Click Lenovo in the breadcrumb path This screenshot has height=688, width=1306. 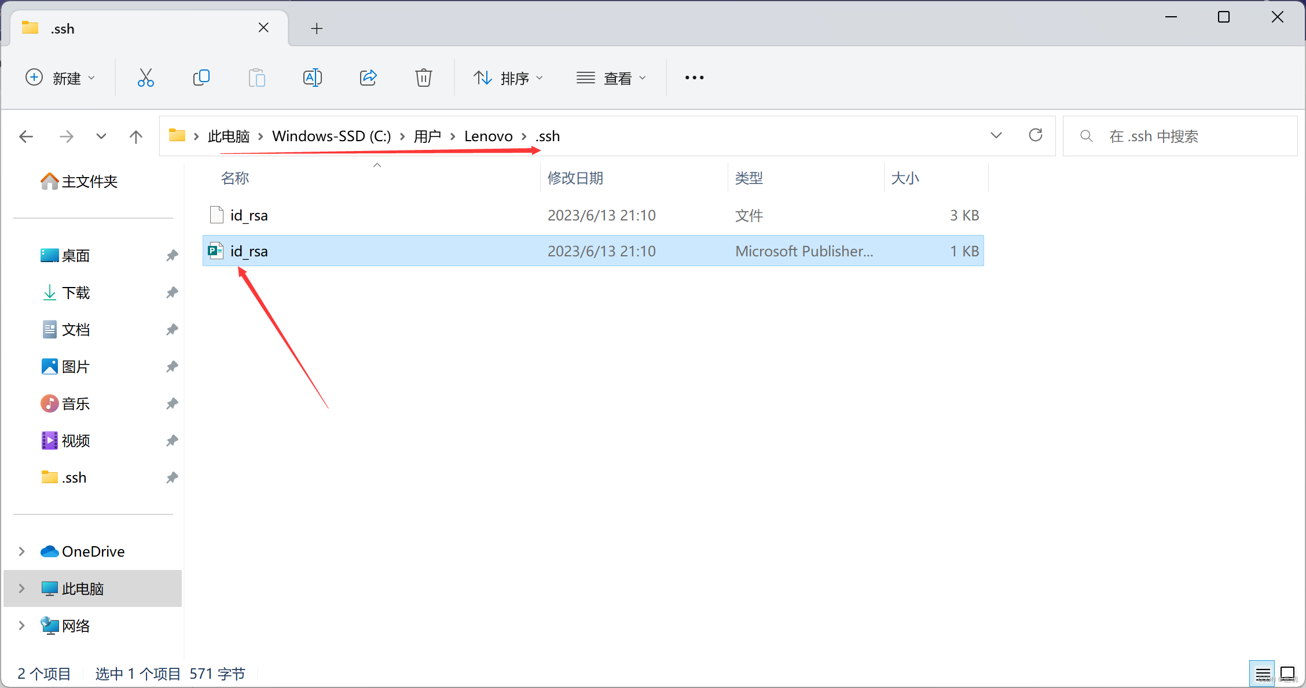coord(488,136)
